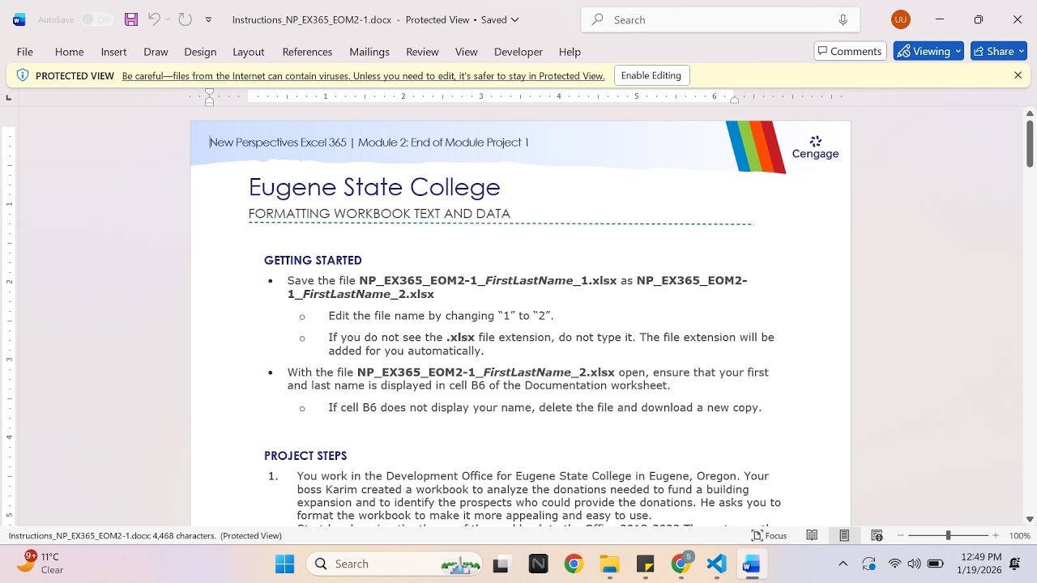The height and width of the screenshot is (583, 1037).
Task: Click the Cengage logo in header
Action: [815, 147]
